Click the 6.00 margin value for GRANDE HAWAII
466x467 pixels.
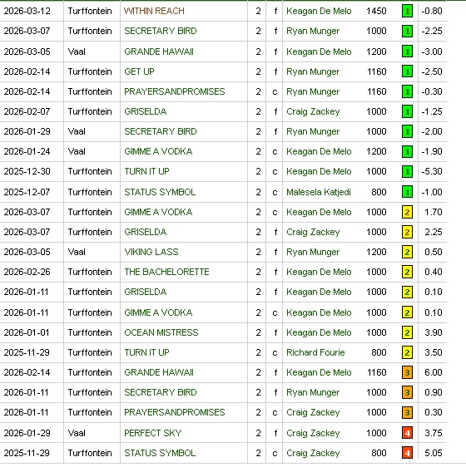coord(434,372)
